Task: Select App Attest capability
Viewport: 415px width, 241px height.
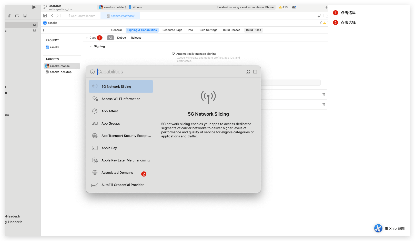Action: click(121, 111)
